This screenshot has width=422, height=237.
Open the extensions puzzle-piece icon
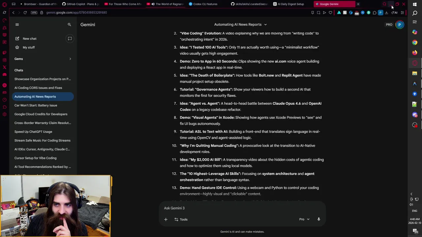tap(375, 13)
